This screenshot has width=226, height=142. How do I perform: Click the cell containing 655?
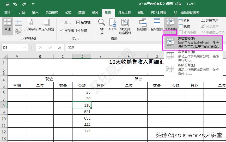82,118
